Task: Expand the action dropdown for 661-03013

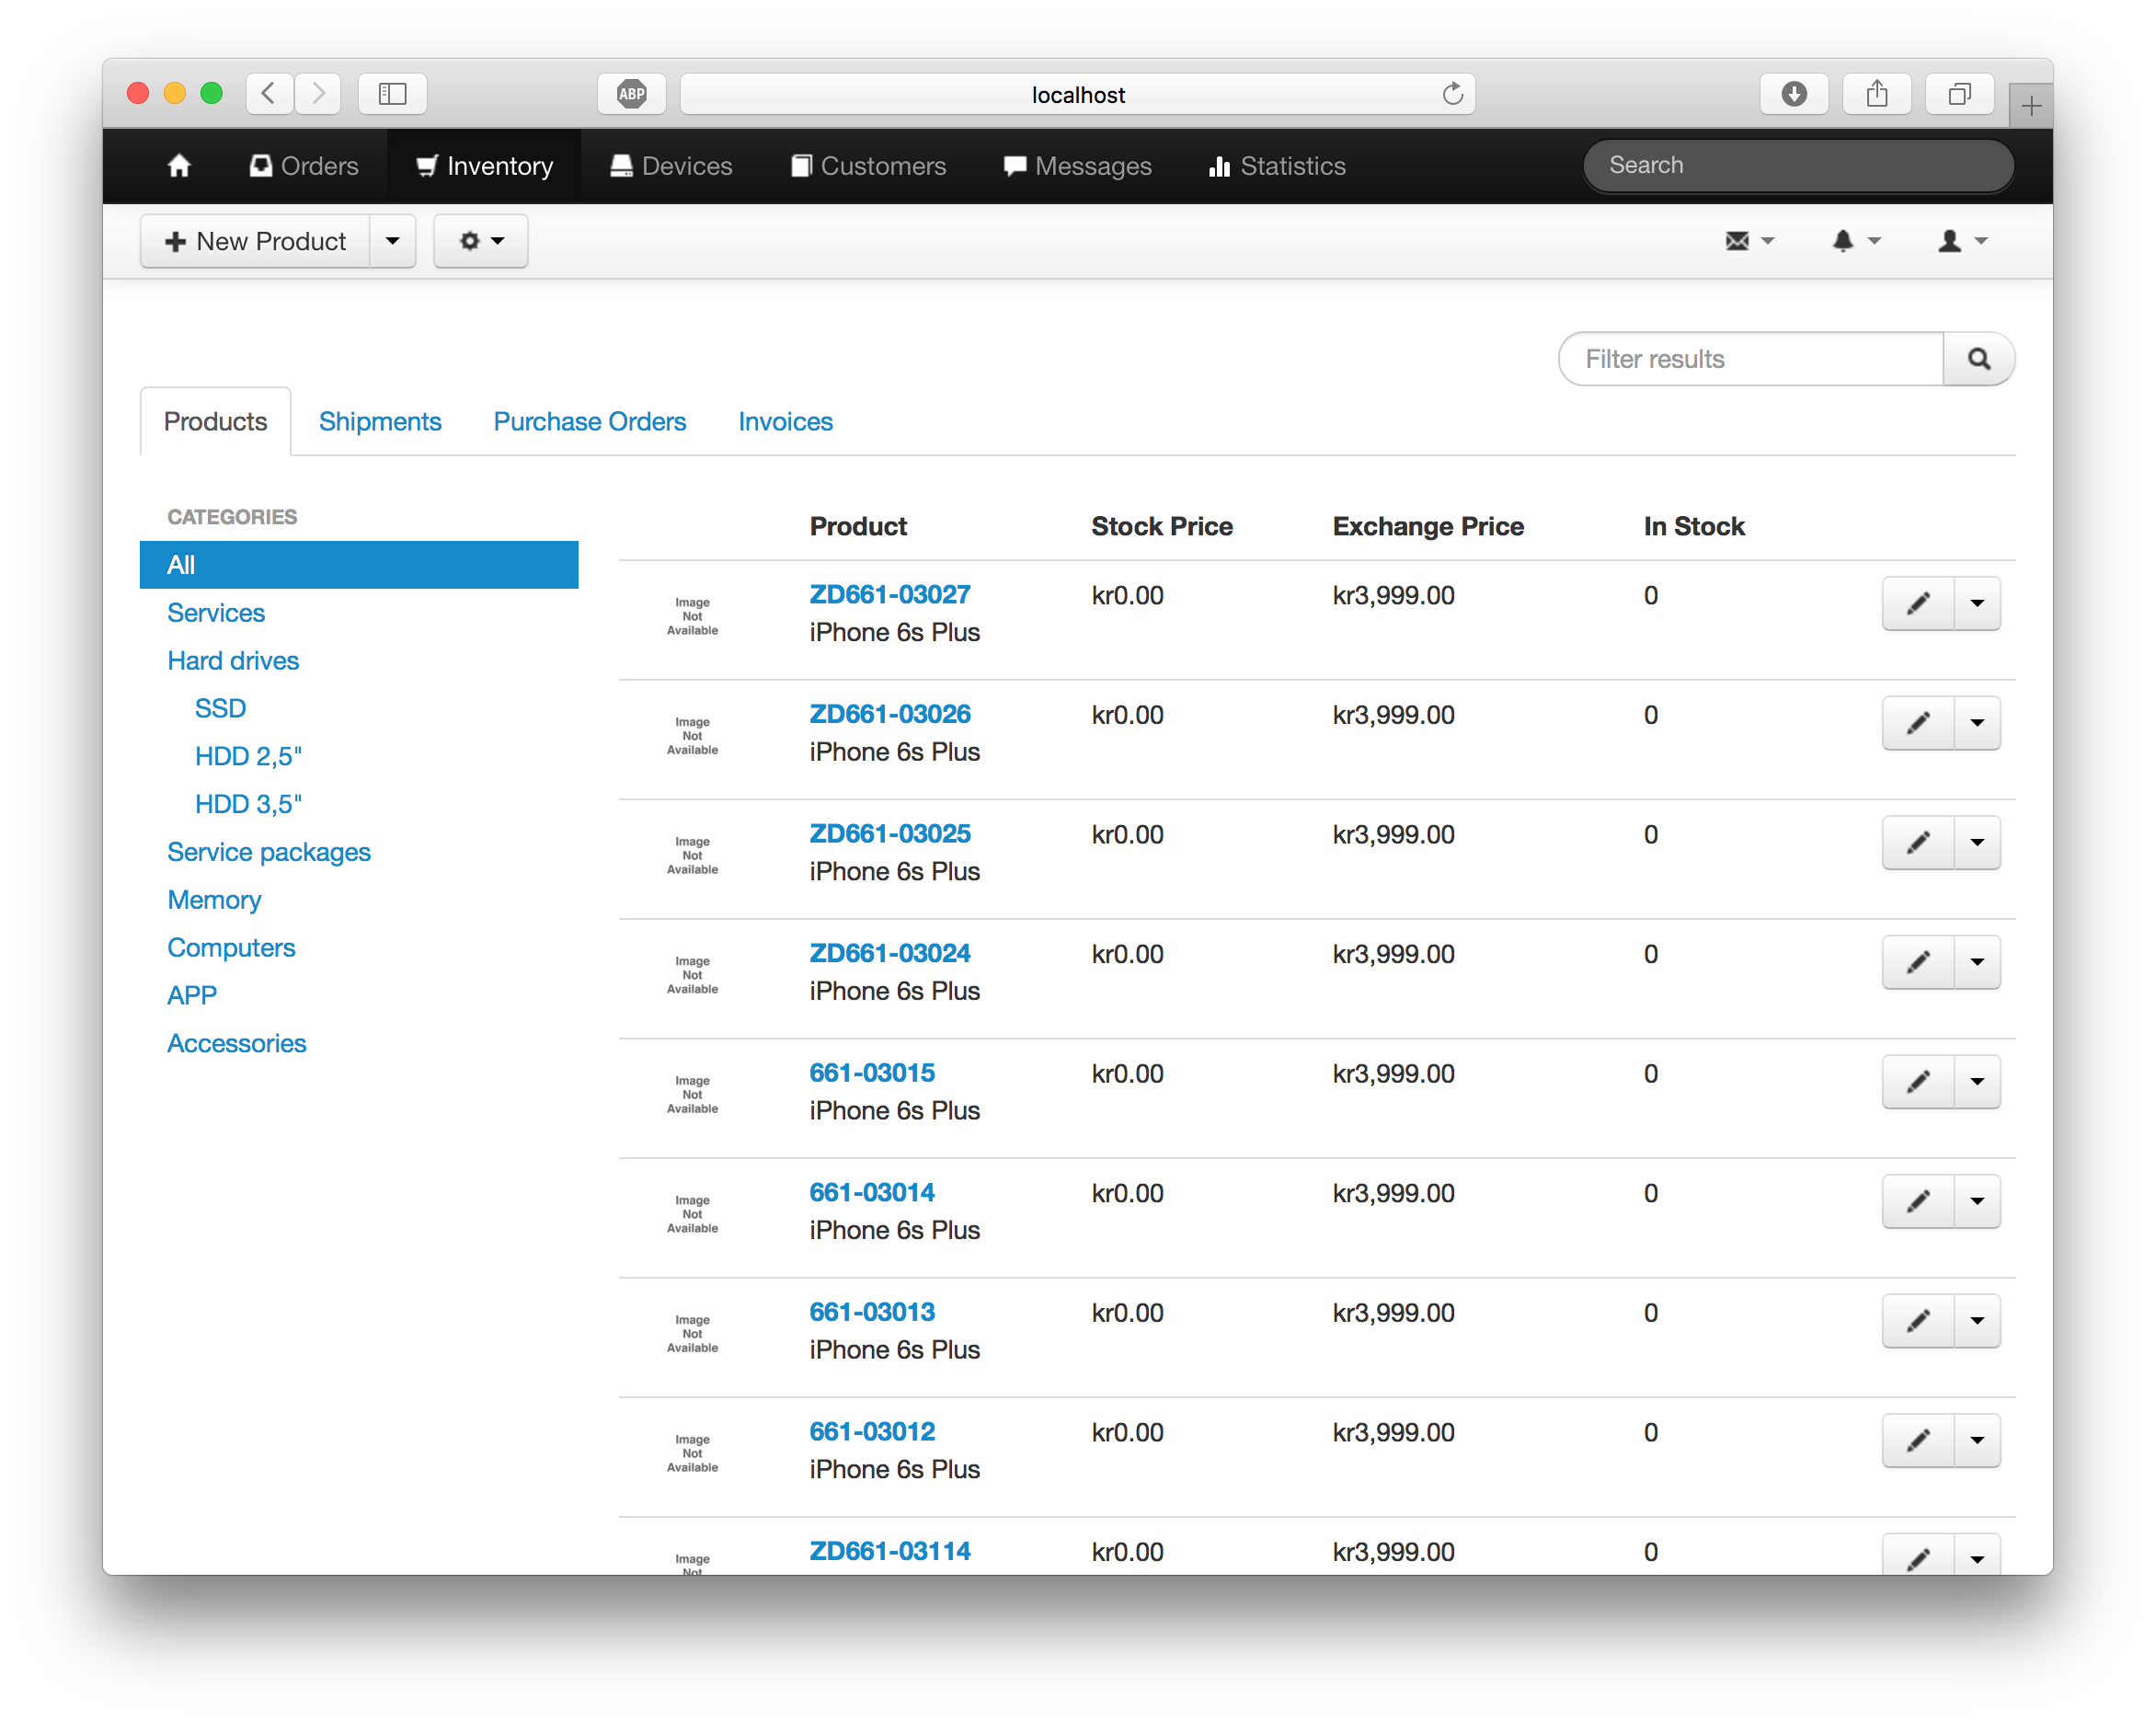Action: pos(1973,1320)
